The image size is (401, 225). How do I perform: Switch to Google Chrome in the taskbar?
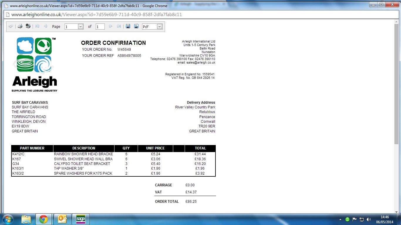pos(43,219)
